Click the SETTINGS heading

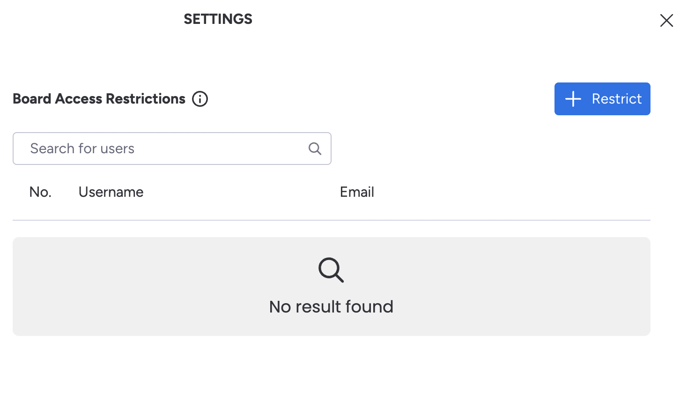(x=218, y=19)
